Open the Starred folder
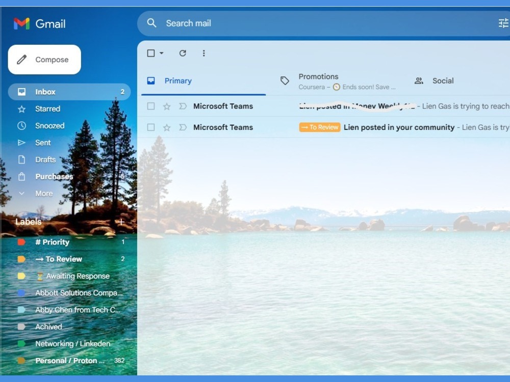 pos(69,109)
